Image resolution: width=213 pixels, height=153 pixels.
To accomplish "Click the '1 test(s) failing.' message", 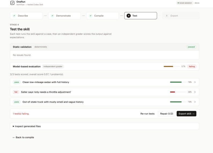I will (21, 114).
